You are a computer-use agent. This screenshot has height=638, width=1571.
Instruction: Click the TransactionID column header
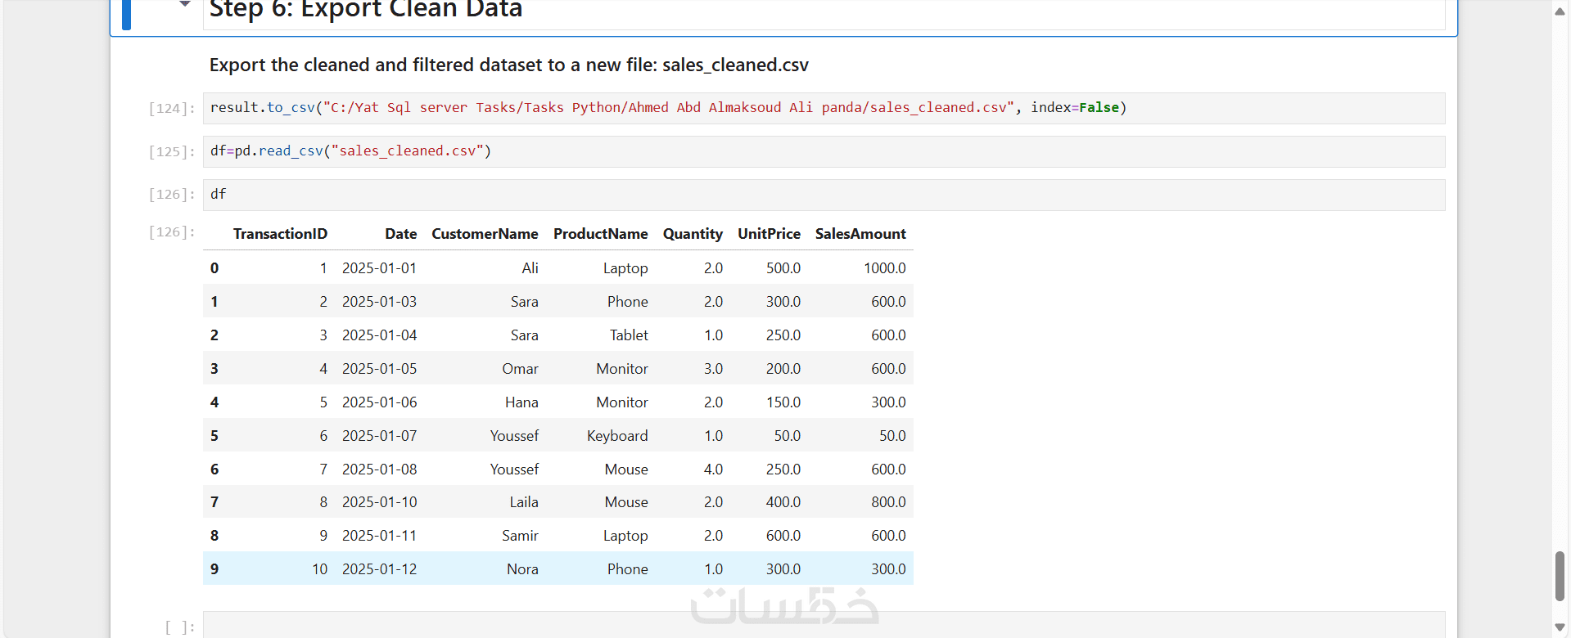280,234
